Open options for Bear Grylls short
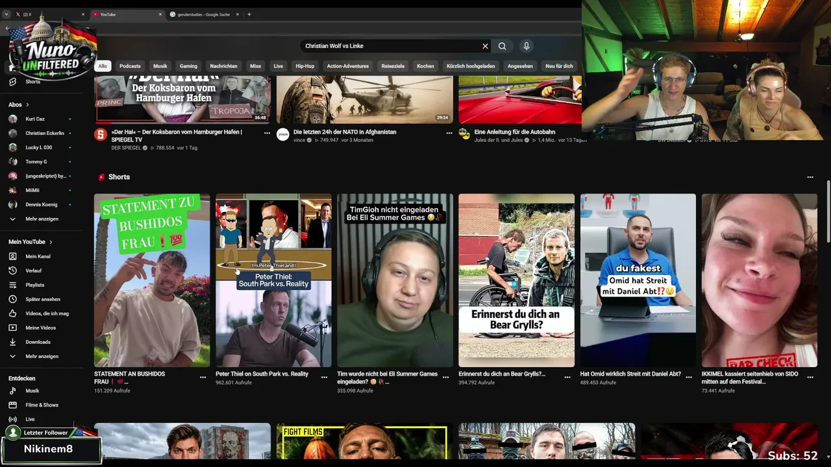The width and height of the screenshot is (831, 467). click(567, 377)
